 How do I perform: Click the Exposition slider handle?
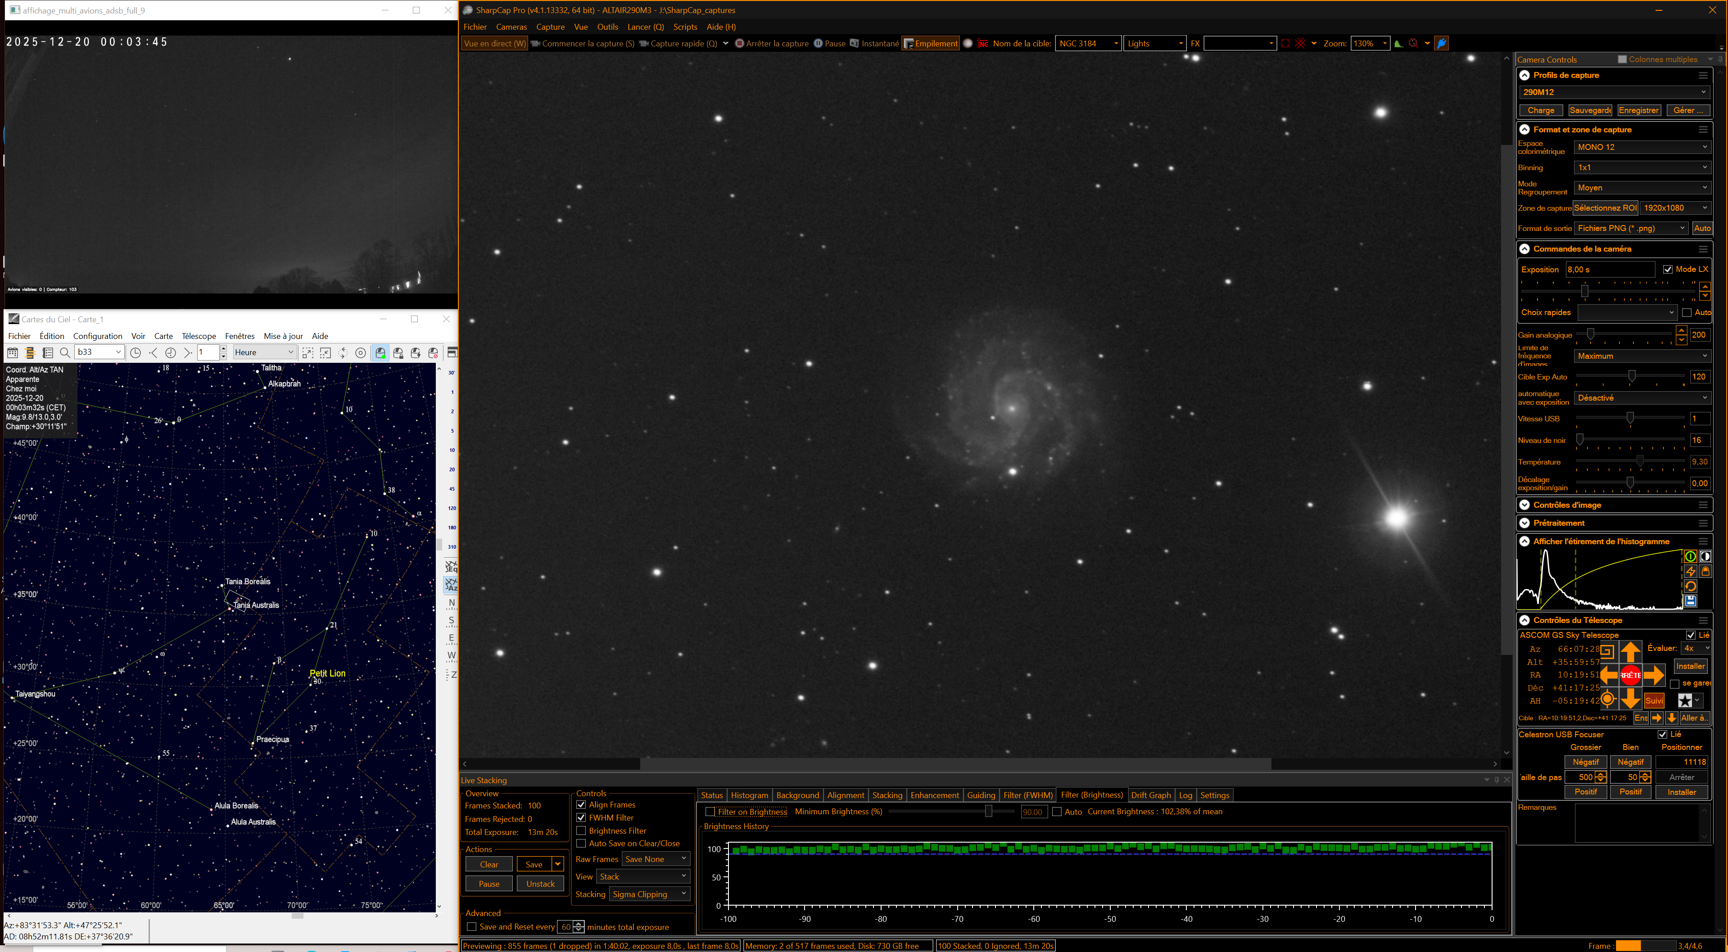point(1584,291)
